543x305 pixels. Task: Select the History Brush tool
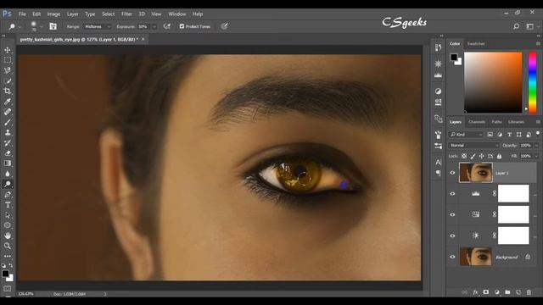pyautogui.click(x=8, y=143)
